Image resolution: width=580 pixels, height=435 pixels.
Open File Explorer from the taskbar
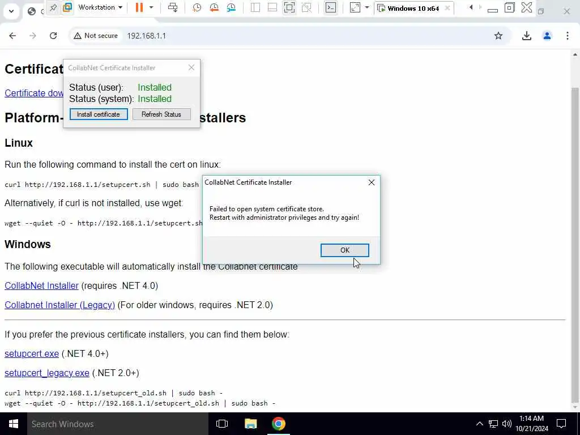pyautogui.click(x=250, y=424)
